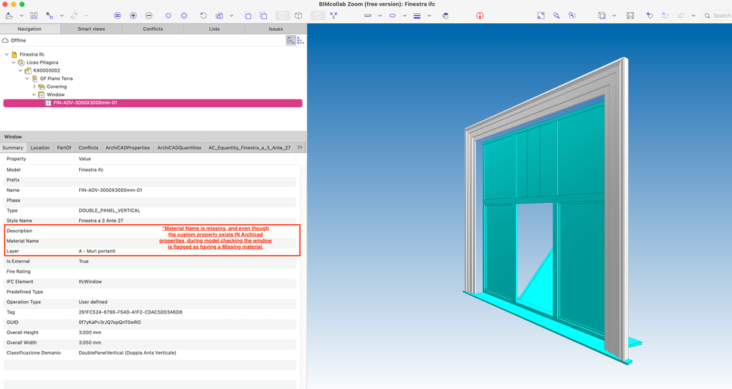Screen dimensions: 732x389
Task: Click the circled equals icon
Action: point(118,15)
